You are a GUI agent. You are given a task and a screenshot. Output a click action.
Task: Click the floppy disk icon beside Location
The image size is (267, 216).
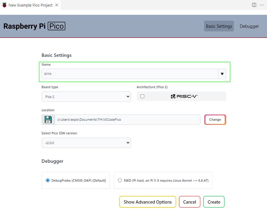click(48, 120)
